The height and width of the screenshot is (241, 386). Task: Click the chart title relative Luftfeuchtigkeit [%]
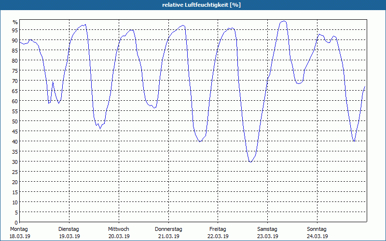pyautogui.click(x=201, y=5)
